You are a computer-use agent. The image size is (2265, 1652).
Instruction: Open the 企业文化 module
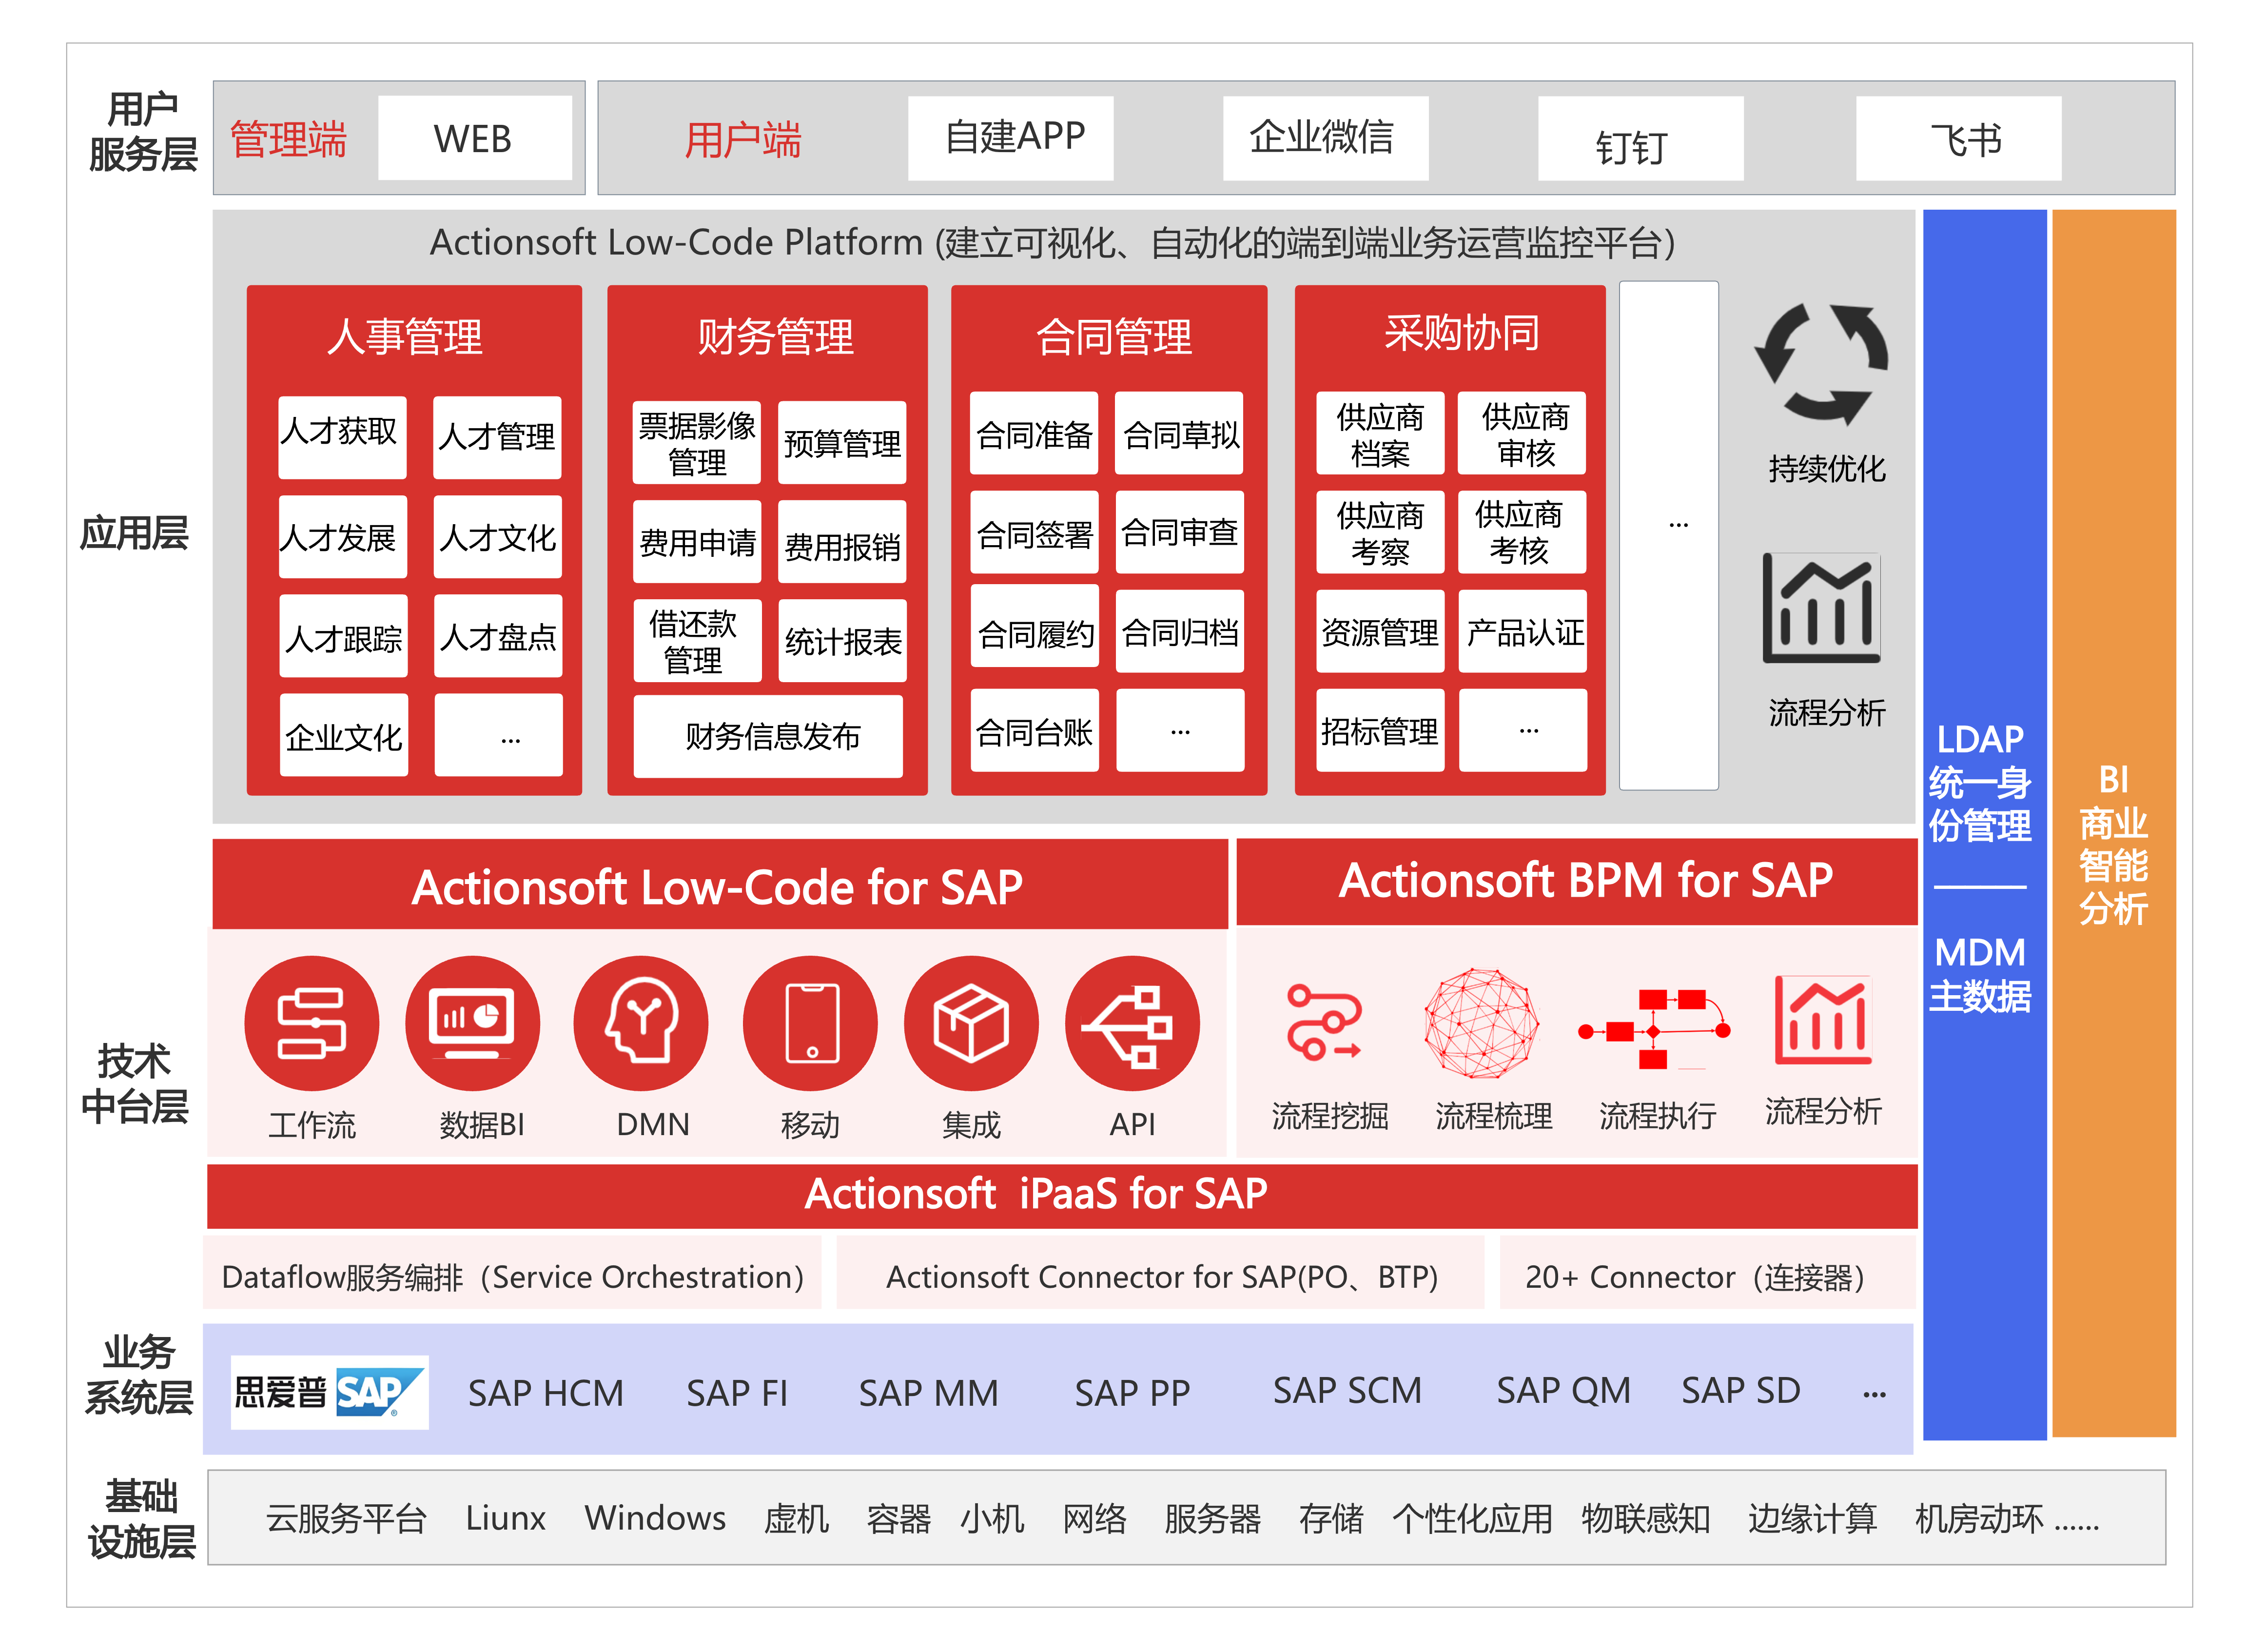pyautogui.click(x=344, y=735)
